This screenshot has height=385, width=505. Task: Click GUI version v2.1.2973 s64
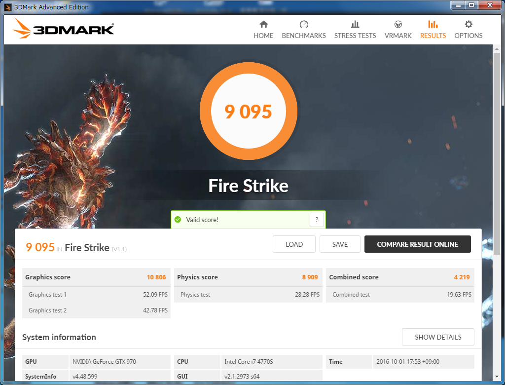(x=242, y=376)
